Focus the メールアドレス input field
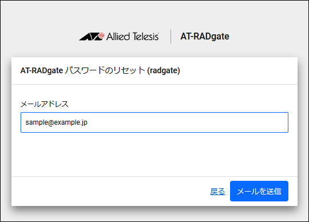Image resolution: width=309 pixels, height=222 pixels. (x=154, y=122)
